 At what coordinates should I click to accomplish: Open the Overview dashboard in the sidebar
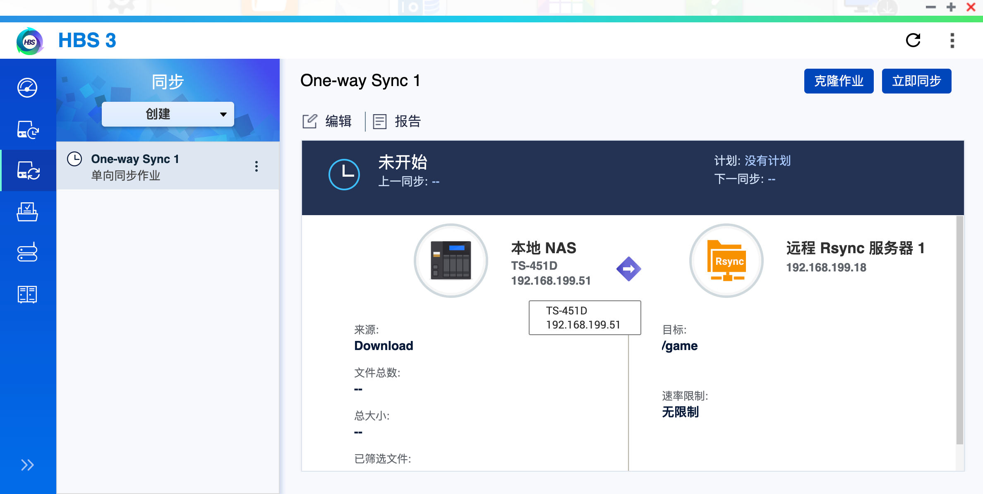(x=27, y=88)
